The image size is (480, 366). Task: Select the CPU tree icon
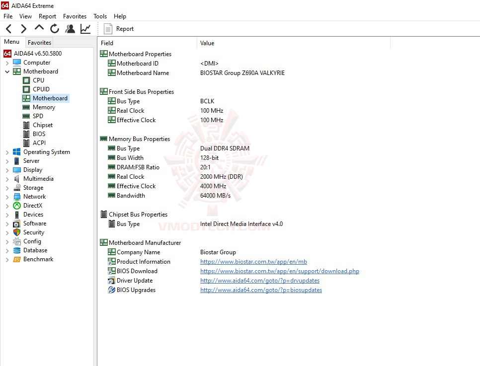pyautogui.click(x=26, y=80)
